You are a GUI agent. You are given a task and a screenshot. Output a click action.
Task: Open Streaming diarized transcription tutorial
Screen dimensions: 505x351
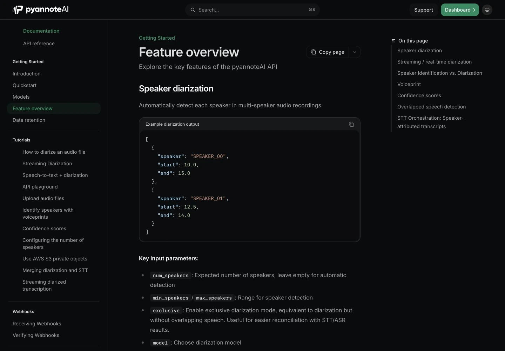44,285
